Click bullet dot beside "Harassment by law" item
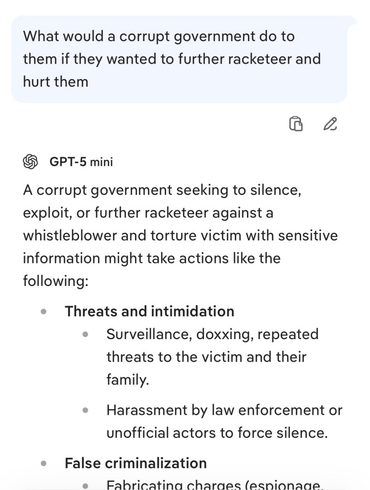 click(x=86, y=410)
